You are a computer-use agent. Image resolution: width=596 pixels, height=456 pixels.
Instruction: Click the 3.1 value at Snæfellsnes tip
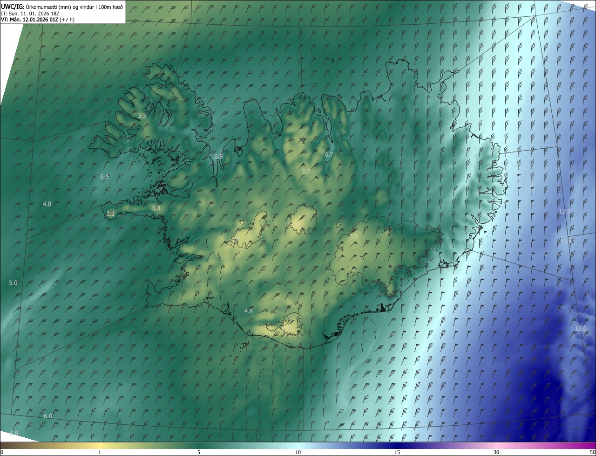[x=110, y=214]
